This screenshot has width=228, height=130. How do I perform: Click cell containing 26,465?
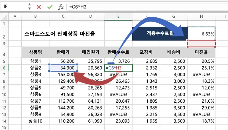pos(118,81)
